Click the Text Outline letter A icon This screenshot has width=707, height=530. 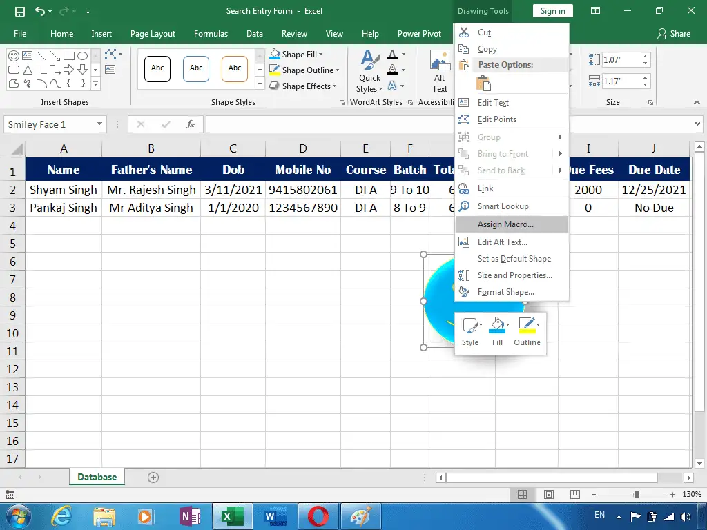click(x=392, y=70)
